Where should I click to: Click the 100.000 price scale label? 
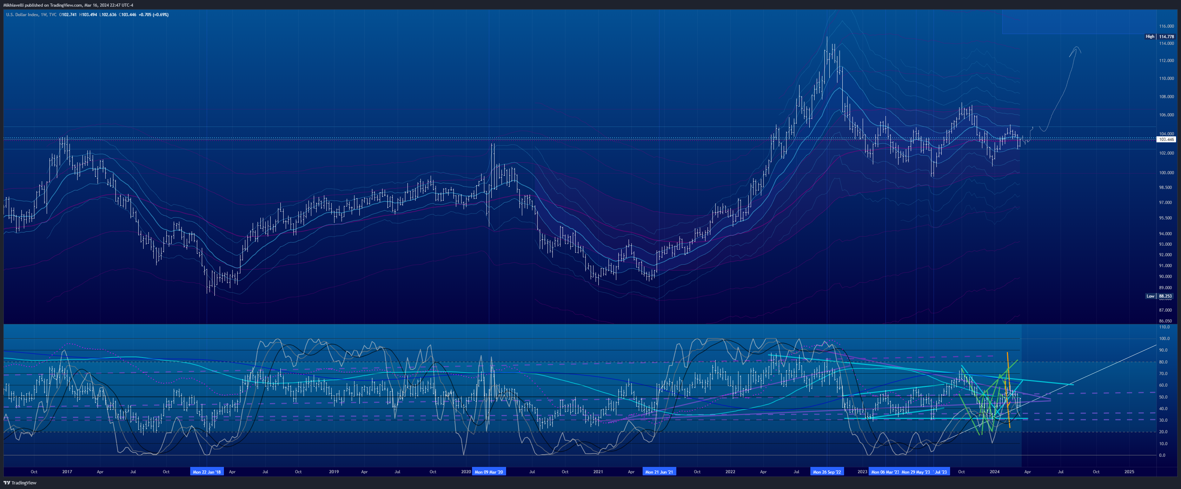tap(1166, 172)
